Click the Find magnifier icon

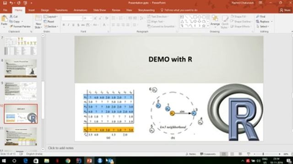click(x=258, y=16)
